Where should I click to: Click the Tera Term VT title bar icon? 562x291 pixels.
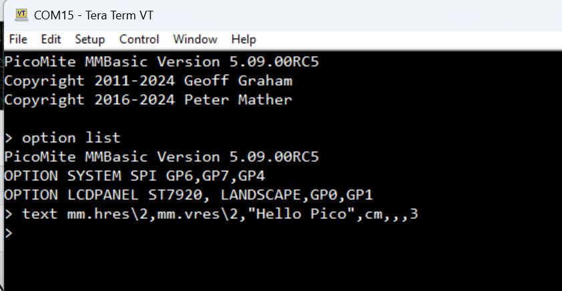click(x=21, y=14)
